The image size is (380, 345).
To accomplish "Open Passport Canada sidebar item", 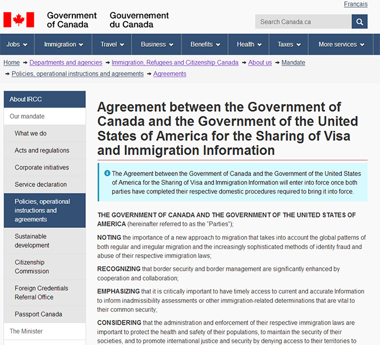I will pyautogui.click(x=44, y=314).
